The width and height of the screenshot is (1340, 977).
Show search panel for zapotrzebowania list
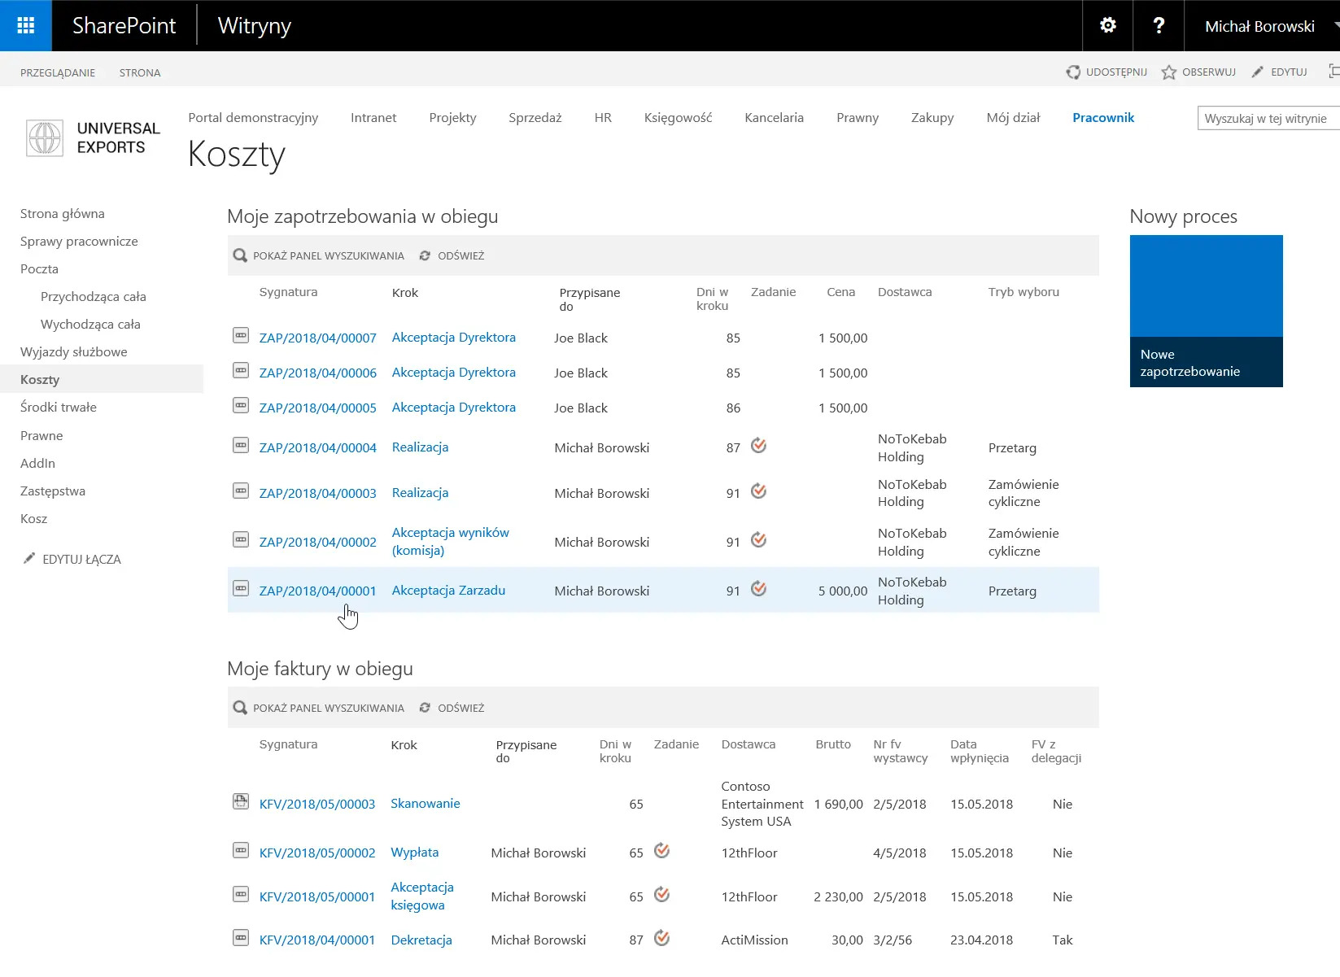319,255
